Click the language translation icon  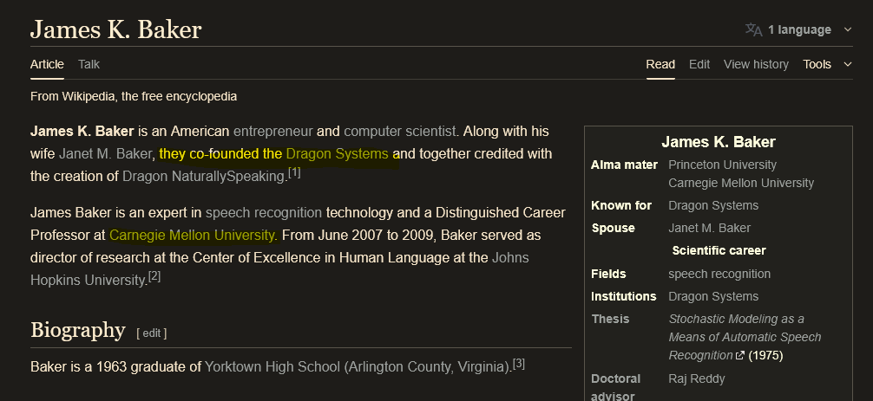point(753,29)
